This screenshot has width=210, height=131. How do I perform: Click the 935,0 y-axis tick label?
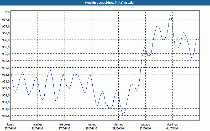coord(6,54)
